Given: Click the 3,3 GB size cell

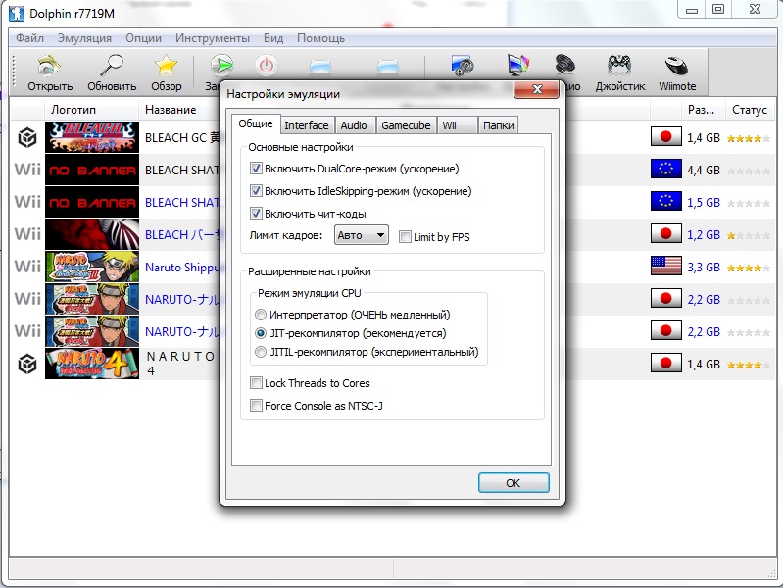Looking at the screenshot, I should [x=703, y=268].
